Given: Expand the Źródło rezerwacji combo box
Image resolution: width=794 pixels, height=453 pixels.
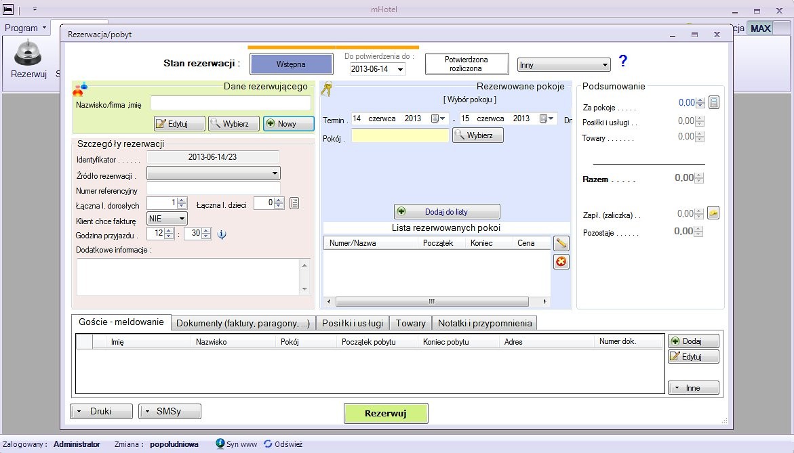Looking at the screenshot, I should tap(213, 173).
